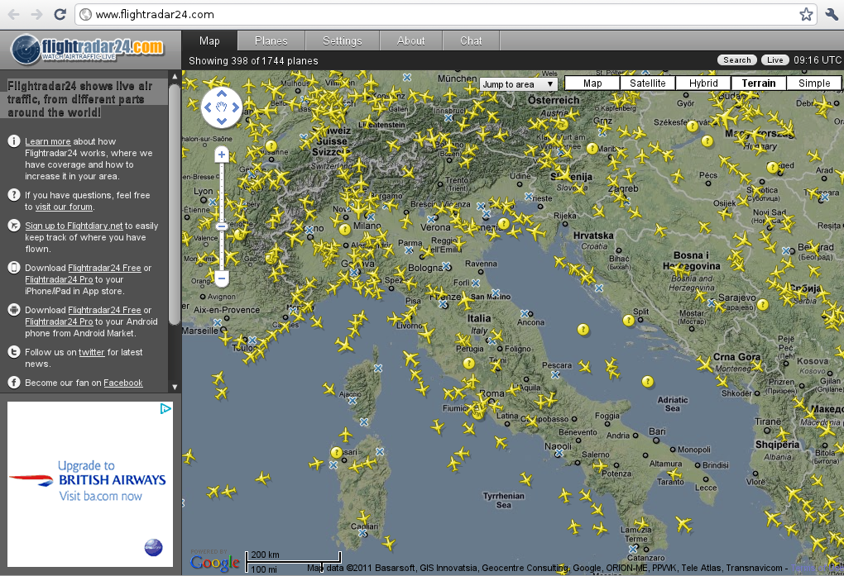Enable Live mode in the top right
Viewport: 844px width, 576px height.
pos(774,60)
